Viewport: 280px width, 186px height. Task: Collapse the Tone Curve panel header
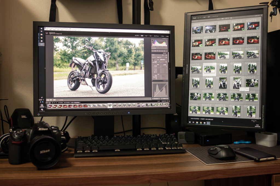[x=168, y=81]
